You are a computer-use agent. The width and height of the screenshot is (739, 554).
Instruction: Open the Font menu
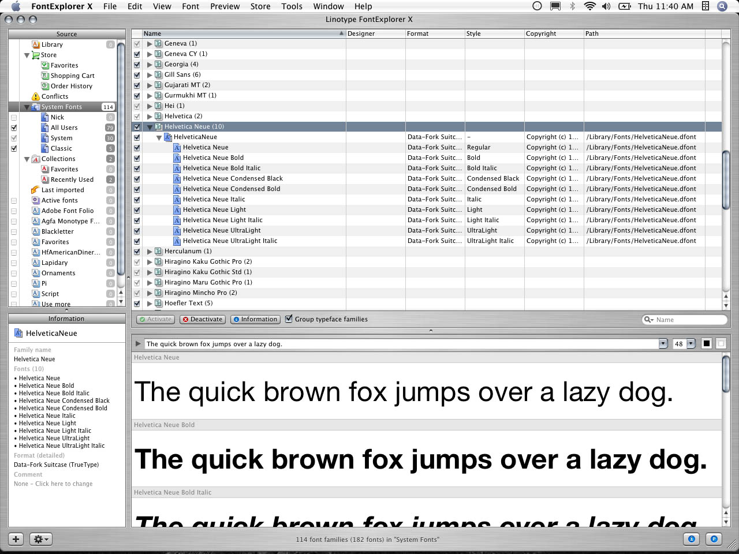(191, 6)
